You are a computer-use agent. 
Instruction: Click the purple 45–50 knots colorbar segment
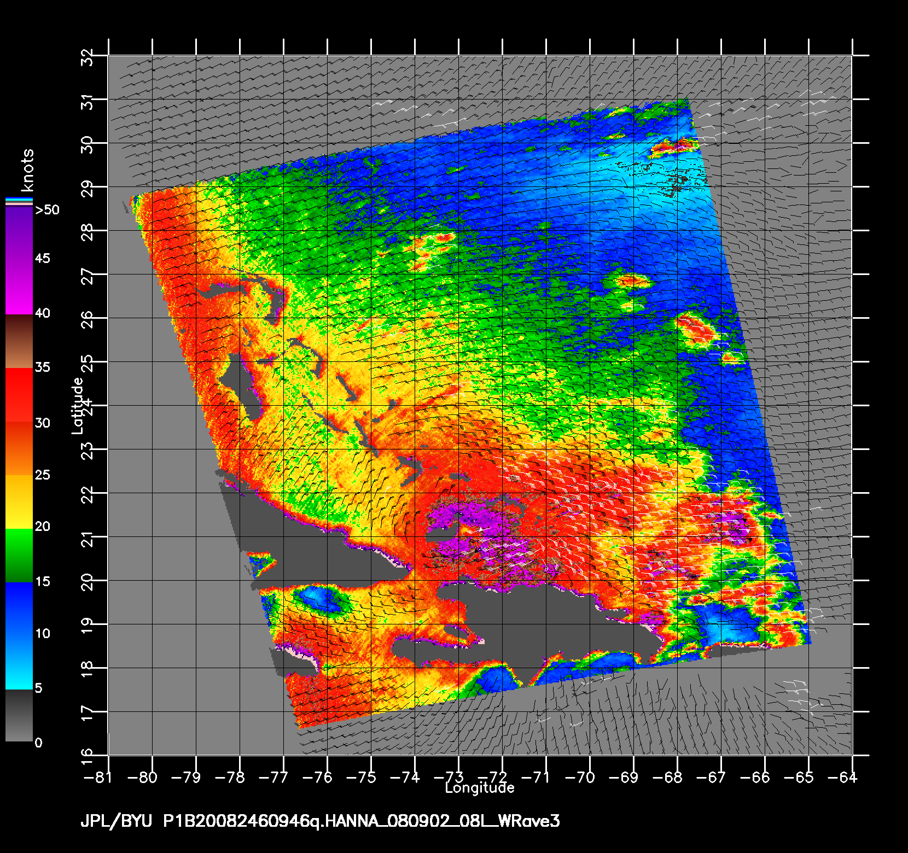tap(19, 233)
